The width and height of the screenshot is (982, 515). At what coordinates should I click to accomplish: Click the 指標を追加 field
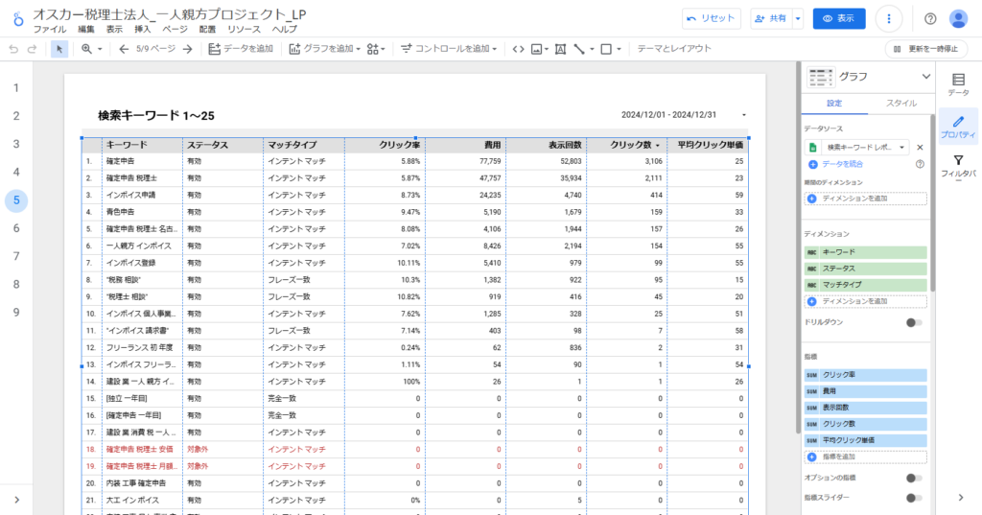click(x=866, y=457)
